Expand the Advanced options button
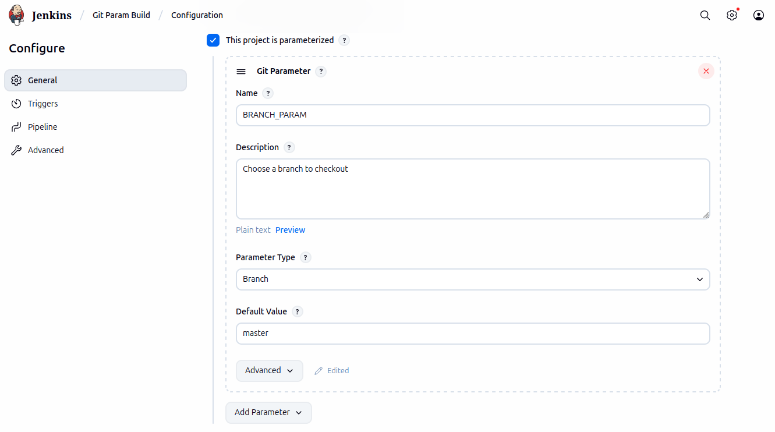Image resolution: width=775 pixels, height=432 pixels. pos(269,370)
